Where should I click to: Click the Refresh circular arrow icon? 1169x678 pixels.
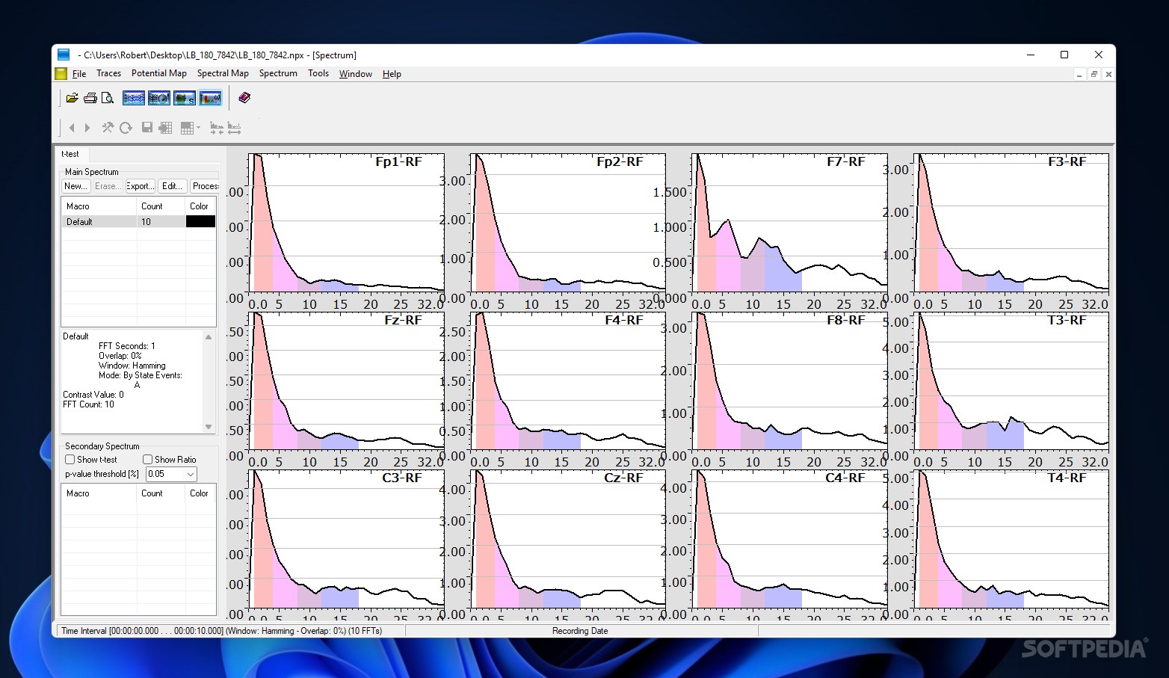click(x=126, y=128)
